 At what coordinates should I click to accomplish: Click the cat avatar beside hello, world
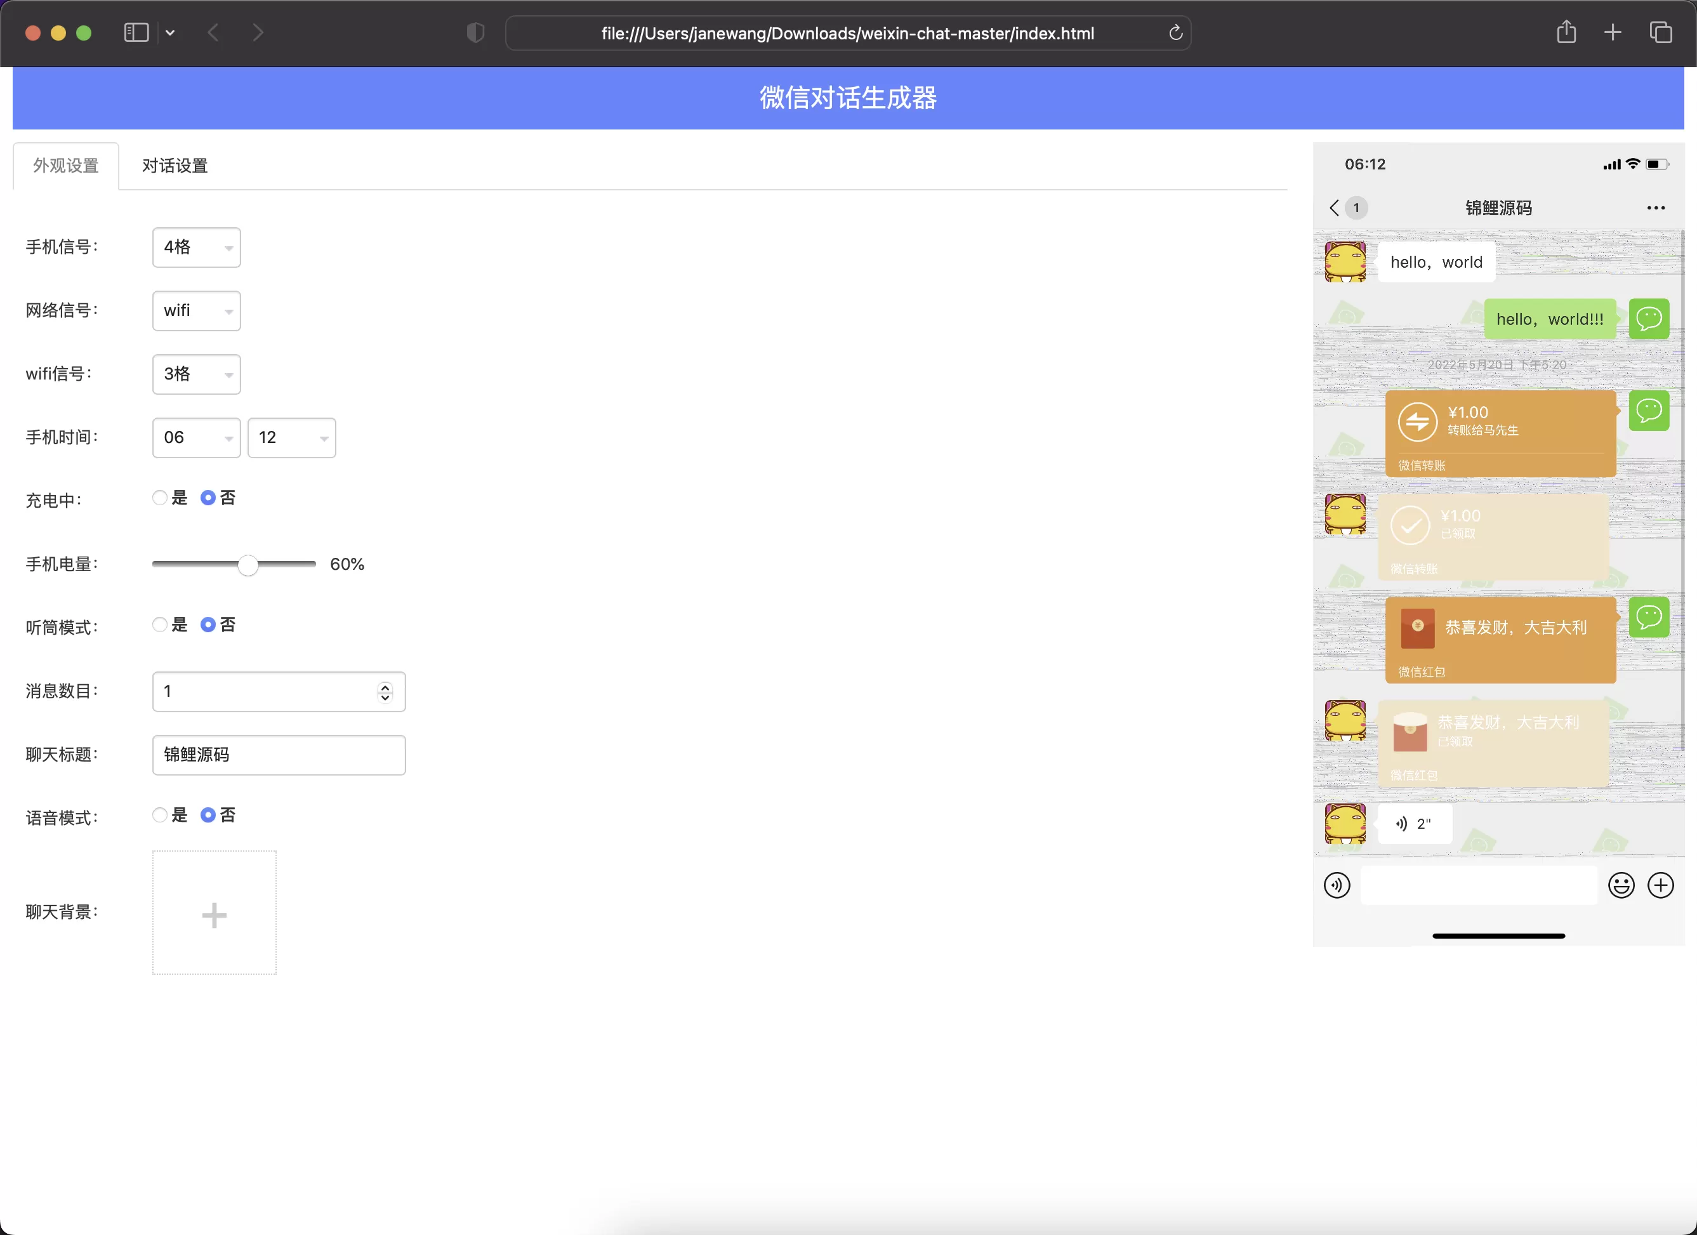click(1345, 262)
